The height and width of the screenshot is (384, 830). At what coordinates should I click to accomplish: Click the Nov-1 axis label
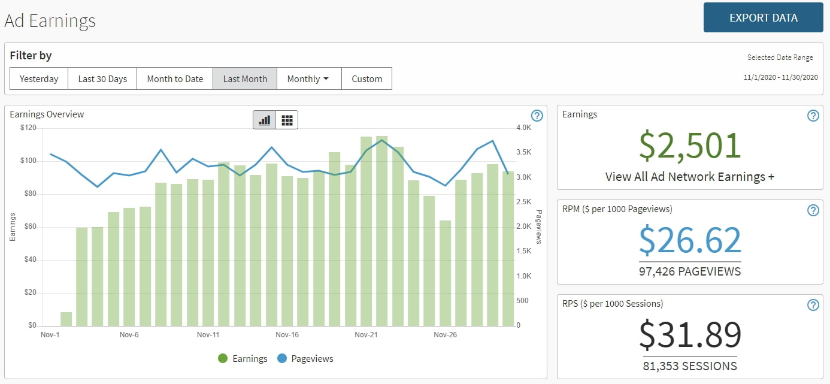(x=50, y=334)
